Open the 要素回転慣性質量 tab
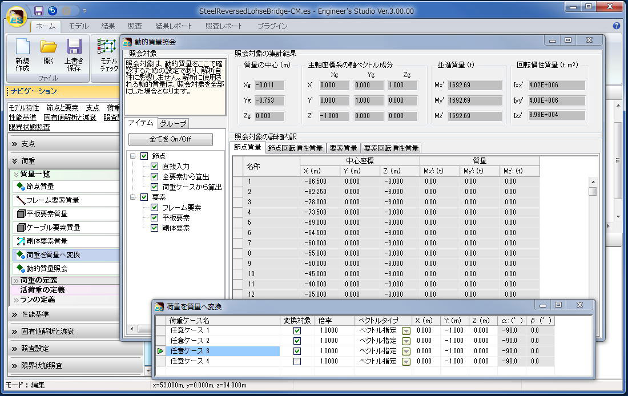The width and height of the screenshot is (628, 396). click(391, 148)
